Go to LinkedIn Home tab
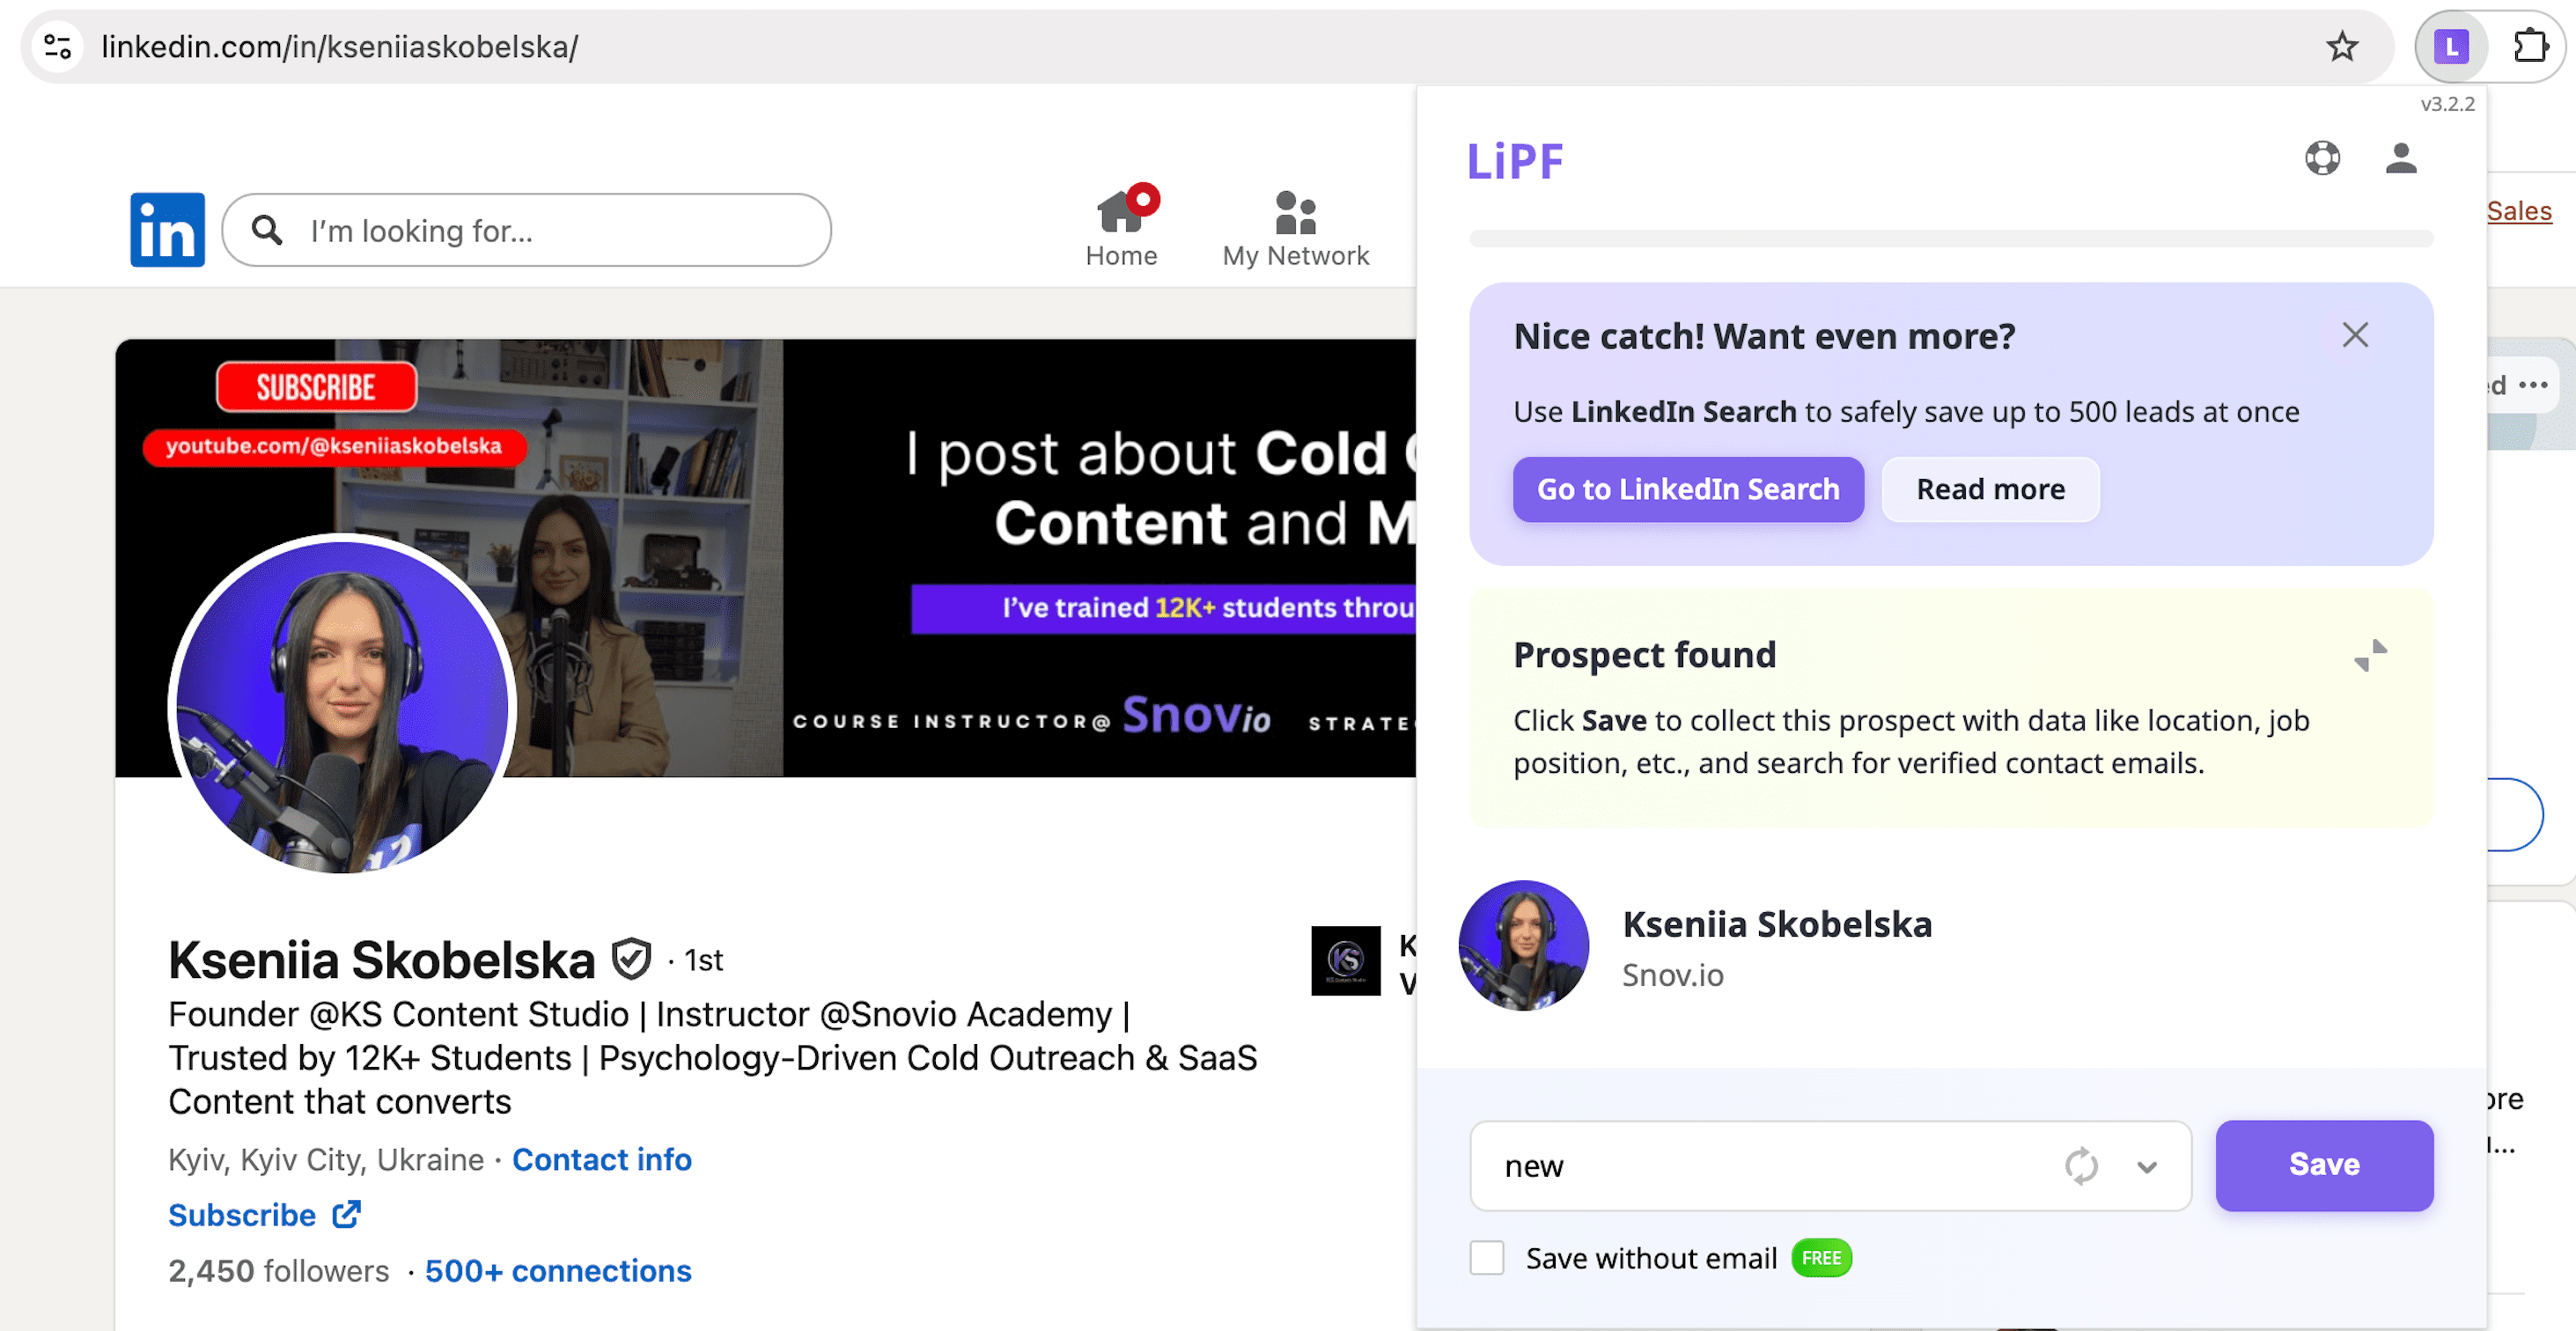2576x1331 pixels. click(x=1121, y=228)
